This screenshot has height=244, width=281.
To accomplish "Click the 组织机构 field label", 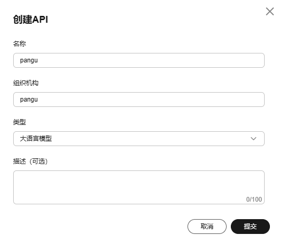I will click(x=26, y=83).
